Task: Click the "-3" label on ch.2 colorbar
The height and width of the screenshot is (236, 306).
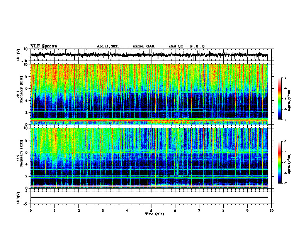Action: pyautogui.click(x=285, y=142)
